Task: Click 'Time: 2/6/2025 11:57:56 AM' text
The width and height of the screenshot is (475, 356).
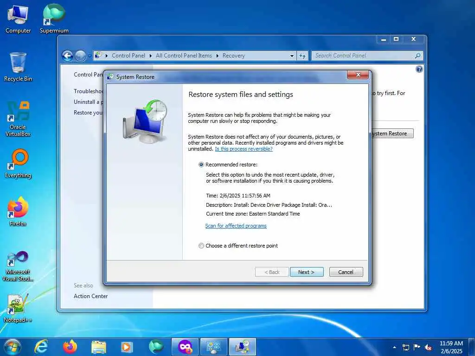Action: pyautogui.click(x=238, y=196)
